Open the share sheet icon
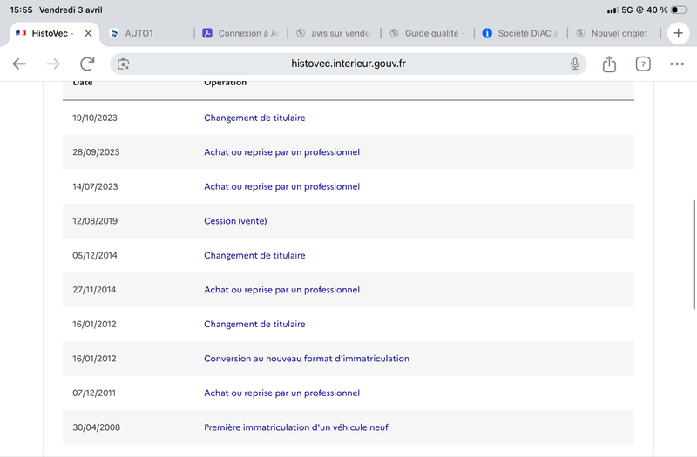Image resolution: width=697 pixels, height=457 pixels. tap(609, 64)
